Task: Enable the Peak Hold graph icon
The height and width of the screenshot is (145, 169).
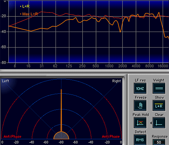Action: pyautogui.click(x=140, y=123)
